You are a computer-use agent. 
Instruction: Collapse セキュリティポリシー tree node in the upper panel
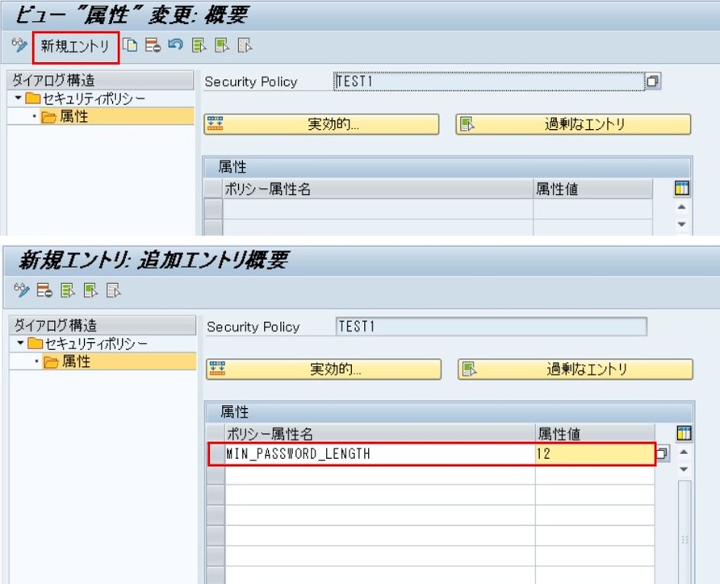click(x=19, y=98)
